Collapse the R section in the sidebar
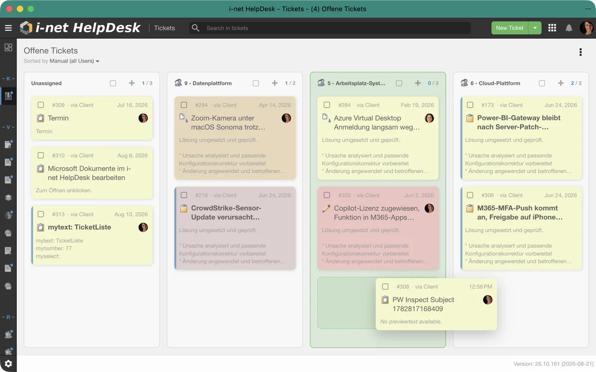This screenshot has height=372, width=596. point(8,317)
